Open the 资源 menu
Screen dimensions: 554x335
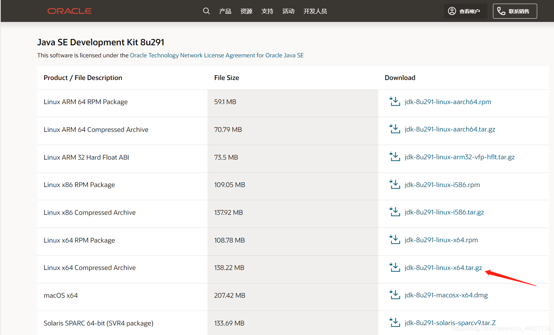[246, 11]
